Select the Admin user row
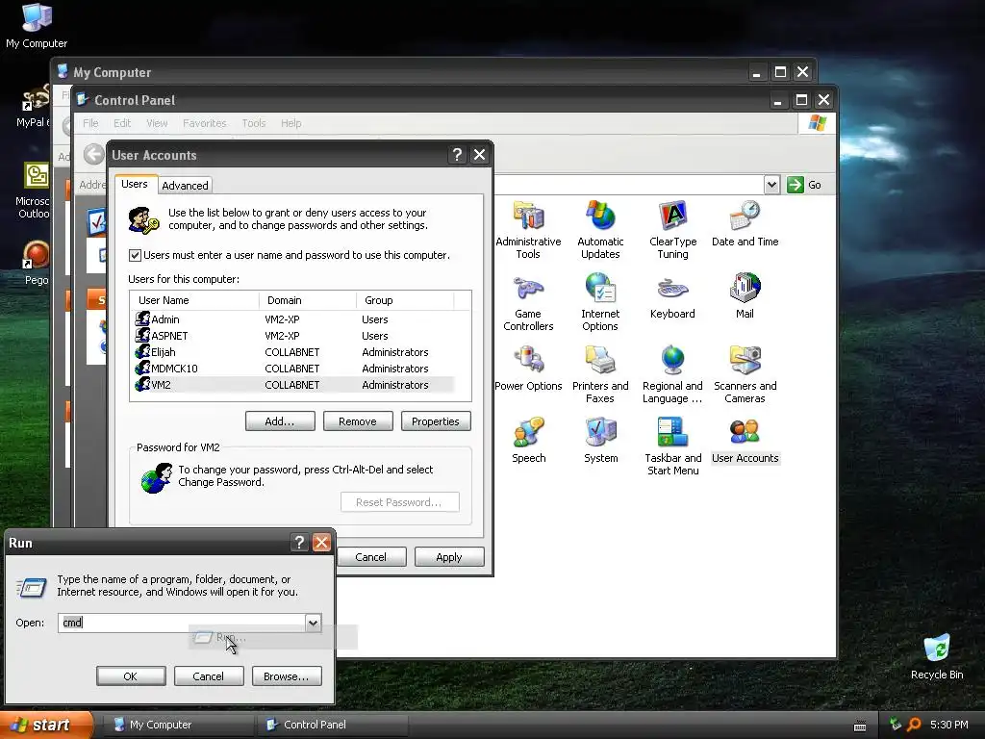 point(293,319)
